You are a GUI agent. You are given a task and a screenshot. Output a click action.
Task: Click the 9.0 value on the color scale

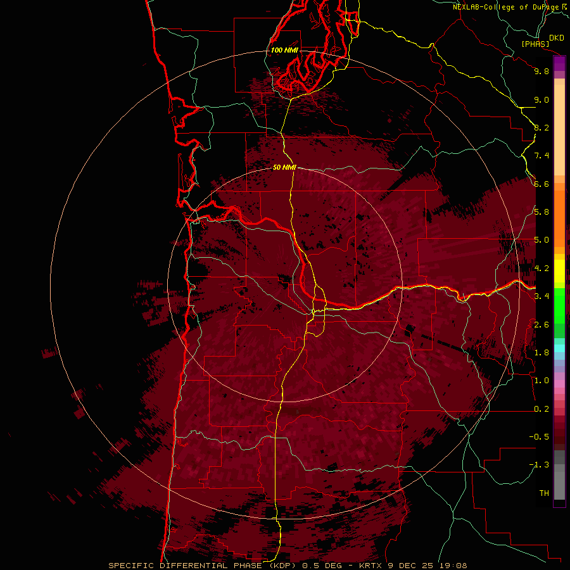[541, 100]
